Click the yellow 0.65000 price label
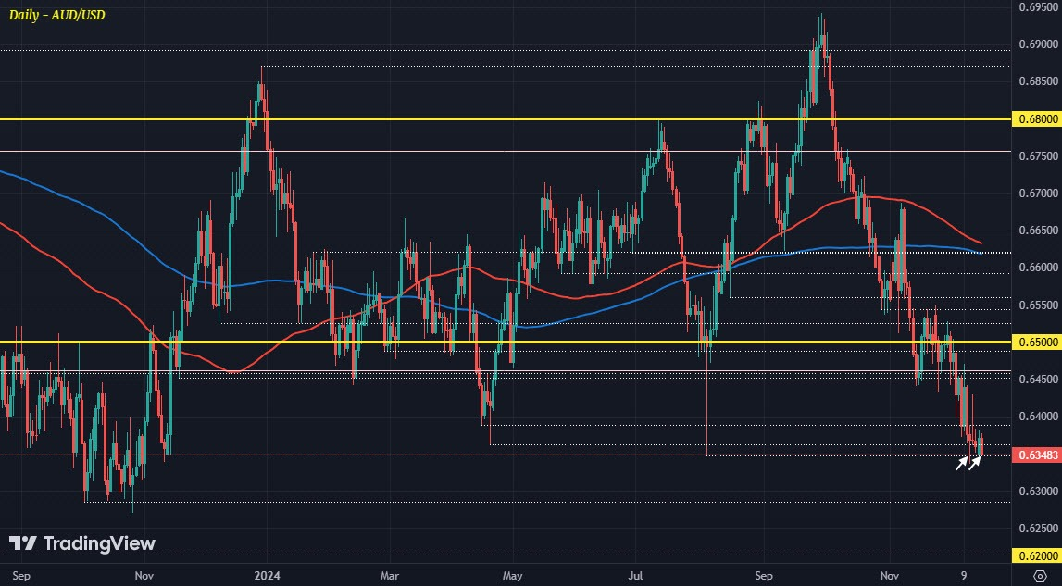 pos(1037,343)
